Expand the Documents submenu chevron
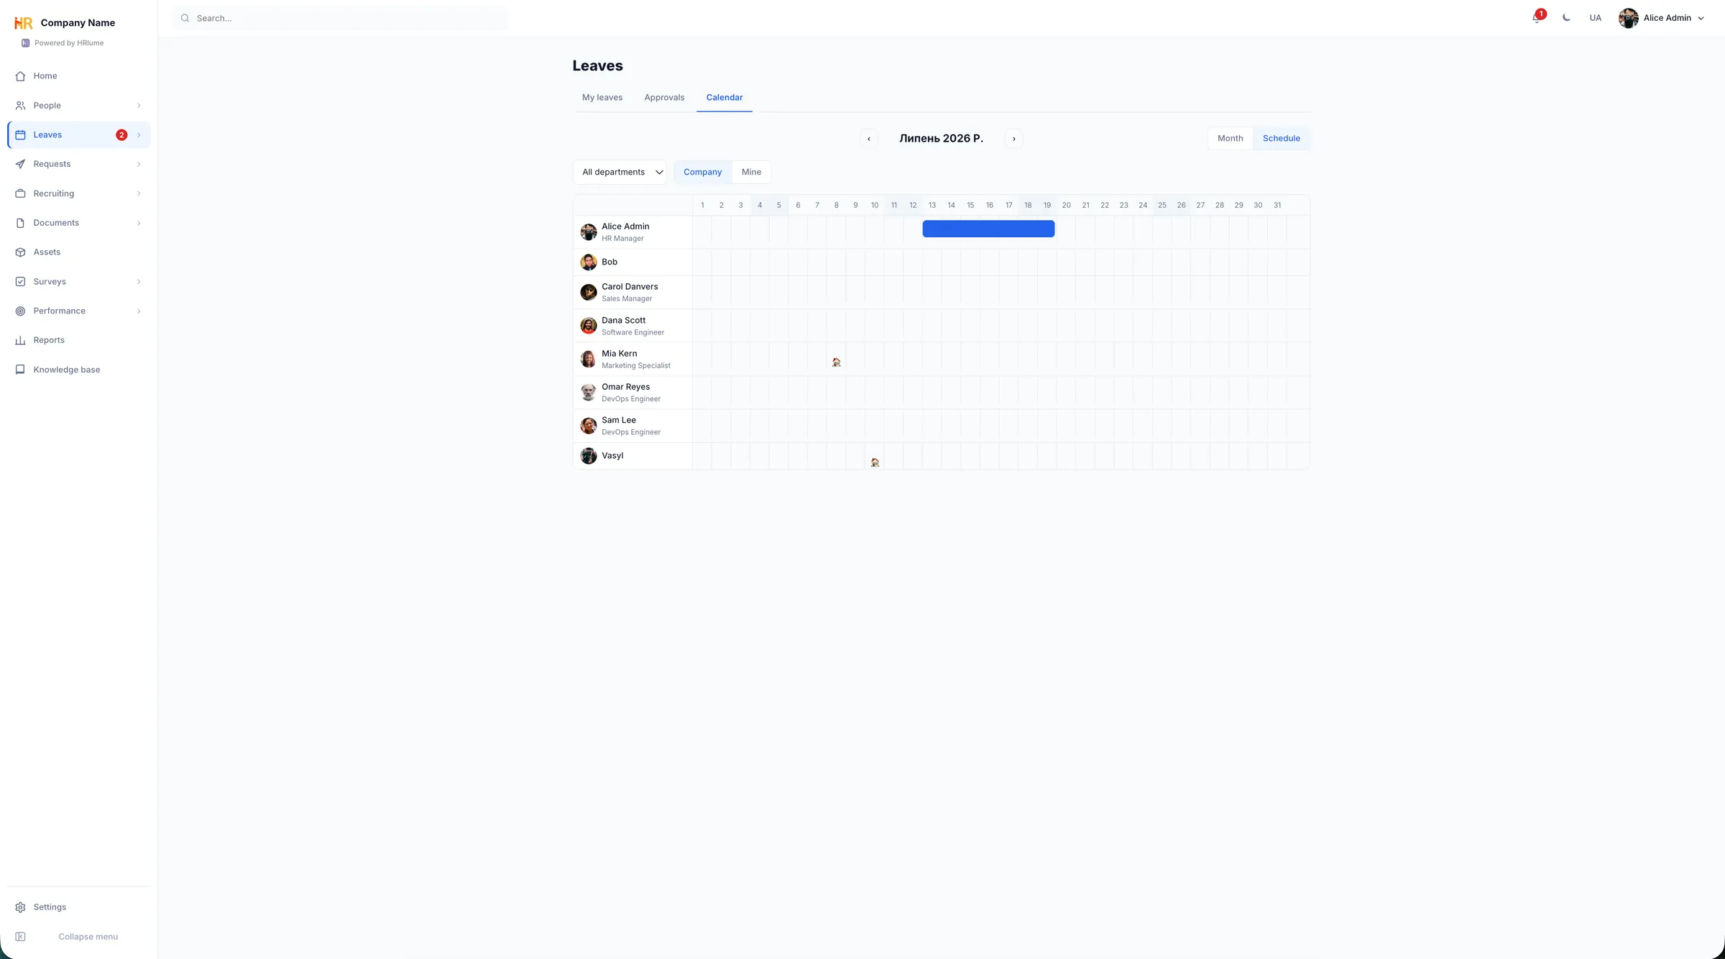Screen dimensions: 1725x959 point(139,223)
